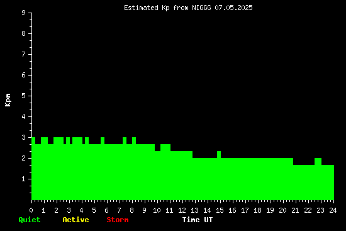Click hour 6 on the time axis
This screenshot has width=346, height=231.
(x=107, y=210)
